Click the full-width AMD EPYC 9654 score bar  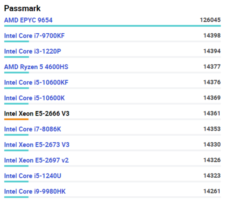[x=113, y=26]
